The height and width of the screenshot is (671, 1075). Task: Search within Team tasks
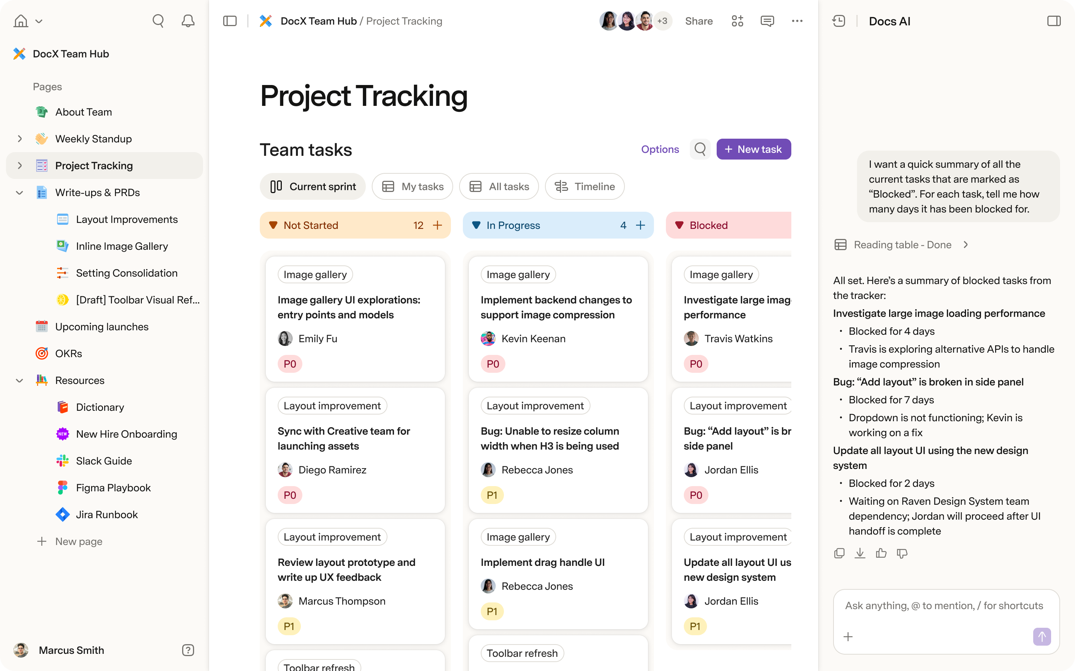(x=699, y=149)
